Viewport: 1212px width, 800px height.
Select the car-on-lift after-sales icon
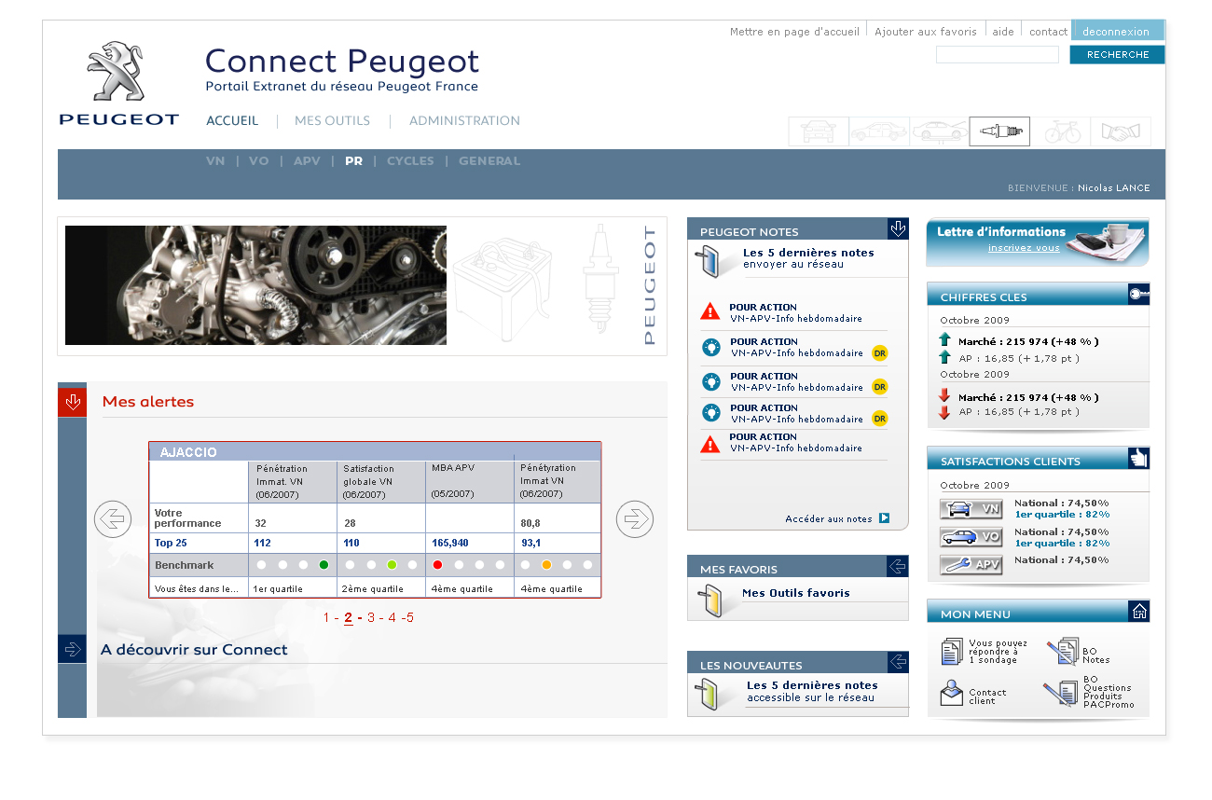tap(940, 131)
